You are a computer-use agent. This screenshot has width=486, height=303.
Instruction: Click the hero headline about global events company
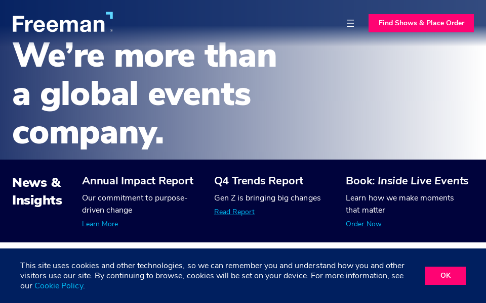point(144,94)
